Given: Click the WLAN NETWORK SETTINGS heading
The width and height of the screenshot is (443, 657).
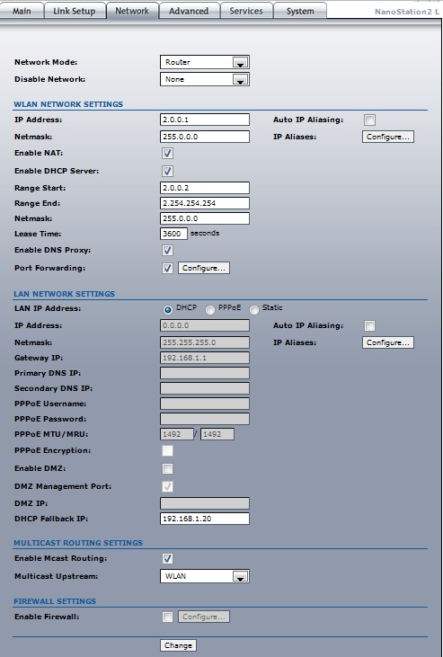Looking at the screenshot, I should click(68, 104).
